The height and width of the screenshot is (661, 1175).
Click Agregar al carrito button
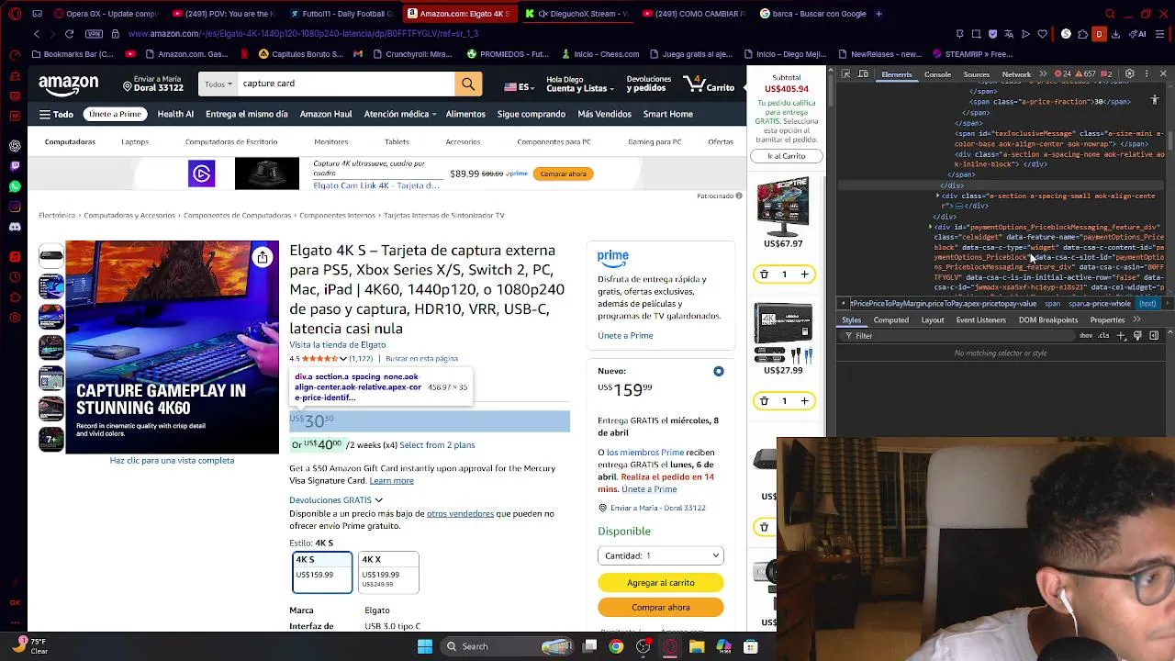click(661, 583)
